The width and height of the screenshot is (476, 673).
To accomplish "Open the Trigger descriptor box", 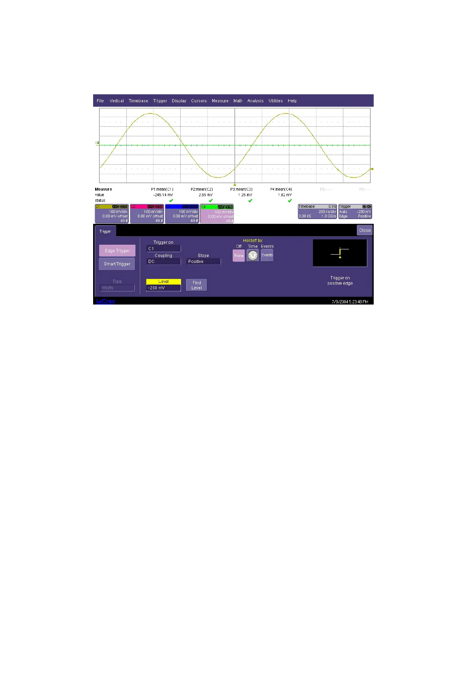I will coord(355,211).
